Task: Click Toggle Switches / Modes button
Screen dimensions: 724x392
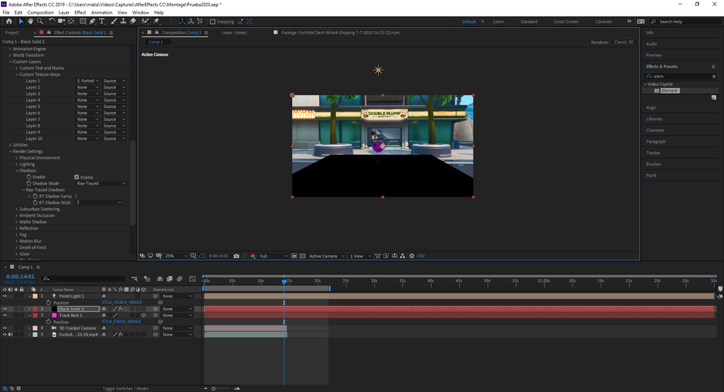Action: click(125, 388)
